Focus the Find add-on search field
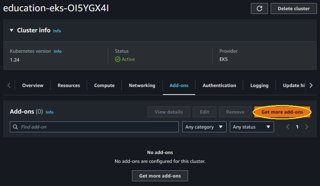 tap(94, 127)
